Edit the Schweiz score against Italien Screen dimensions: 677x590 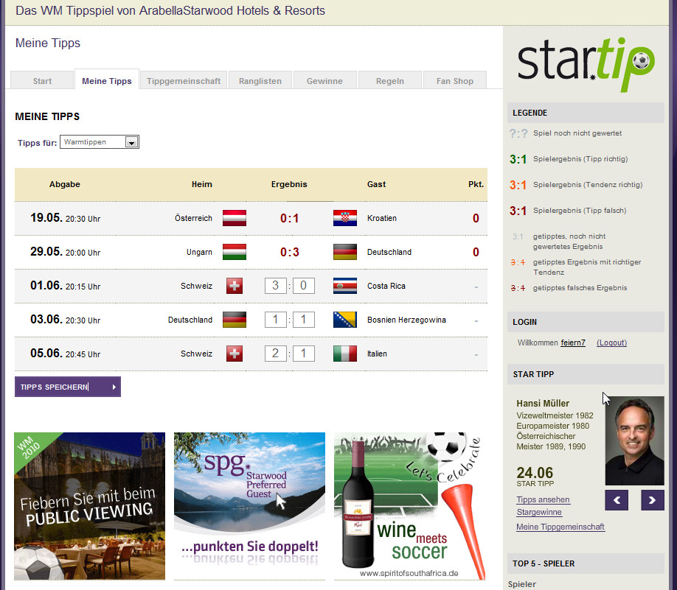[x=276, y=354]
